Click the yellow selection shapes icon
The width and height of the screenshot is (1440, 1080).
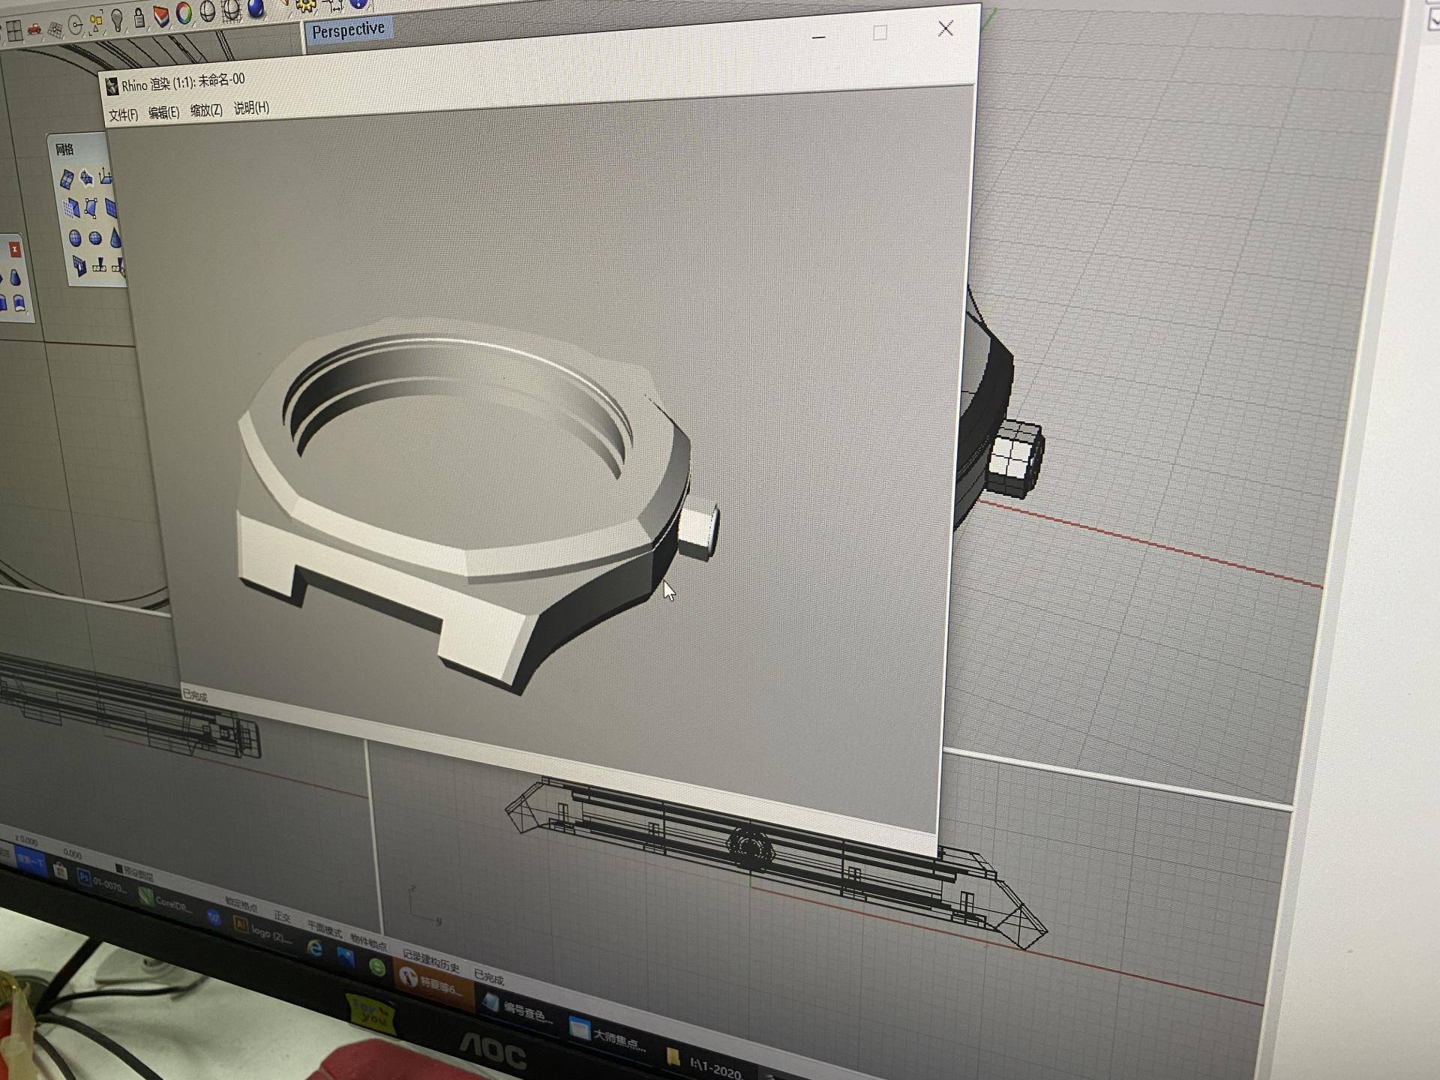pos(96,23)
